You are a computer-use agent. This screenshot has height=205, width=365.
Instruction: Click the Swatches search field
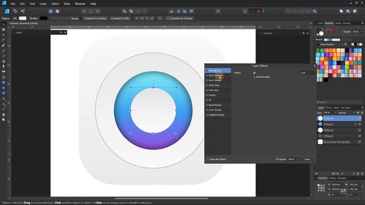coord(339,102)
